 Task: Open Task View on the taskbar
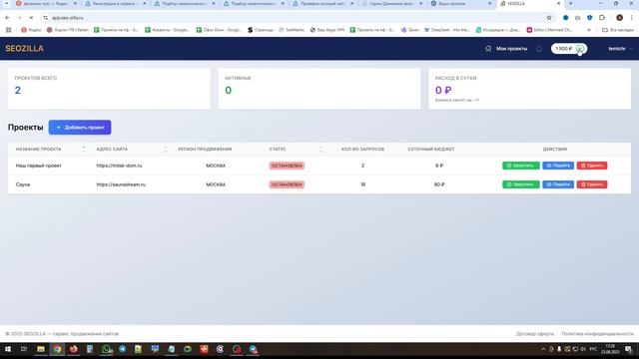click(x=24, y=349)
